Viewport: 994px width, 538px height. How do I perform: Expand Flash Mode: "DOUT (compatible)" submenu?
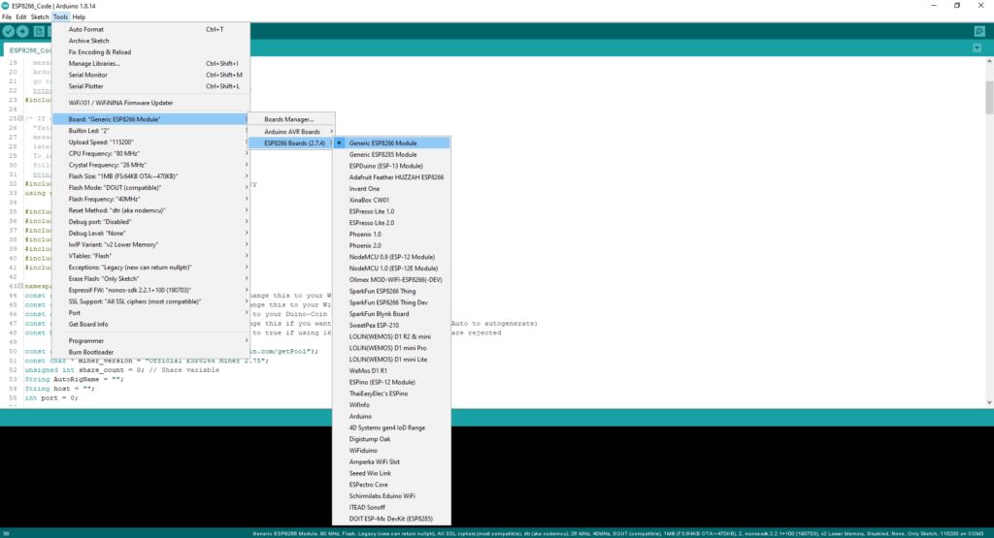pyautogui.click(x=150, y=187)
